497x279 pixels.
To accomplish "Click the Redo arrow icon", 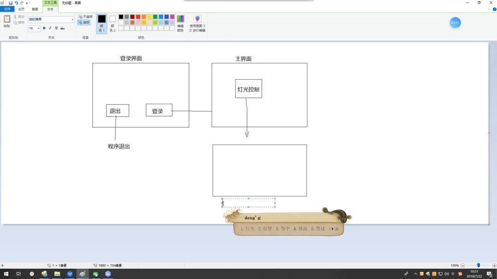I will (22, 3).
